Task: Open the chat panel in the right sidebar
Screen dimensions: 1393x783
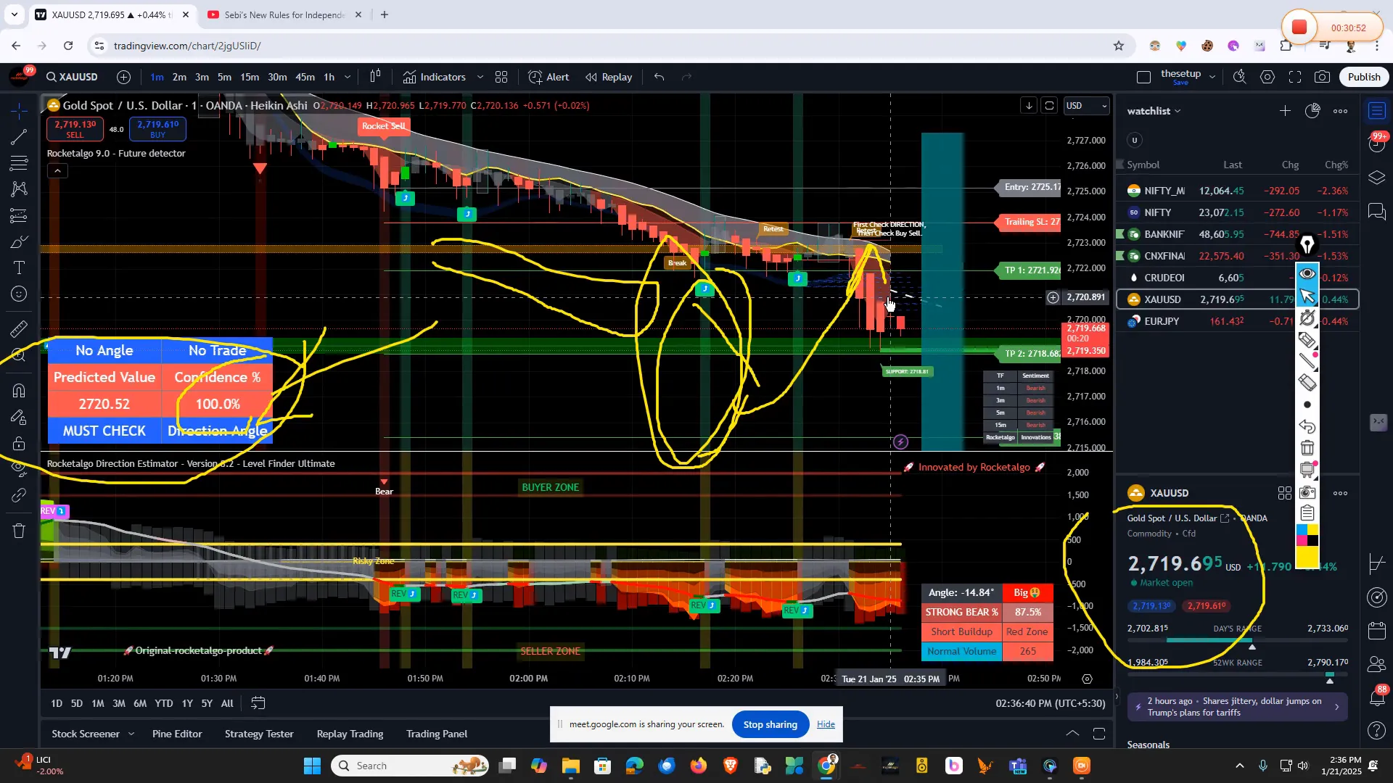Action: 1377,212
